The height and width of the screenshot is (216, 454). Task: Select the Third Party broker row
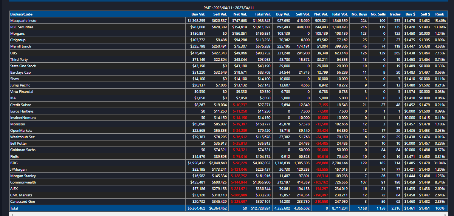point(228,59)
